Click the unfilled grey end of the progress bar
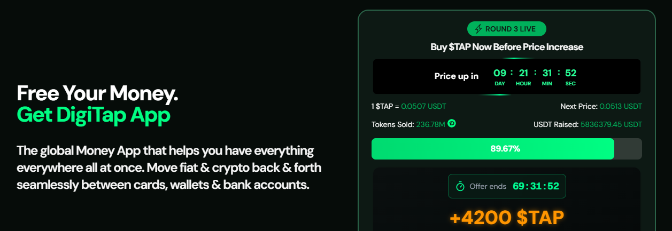The width and height of the screenshot is (672, 231). point(628,149)
